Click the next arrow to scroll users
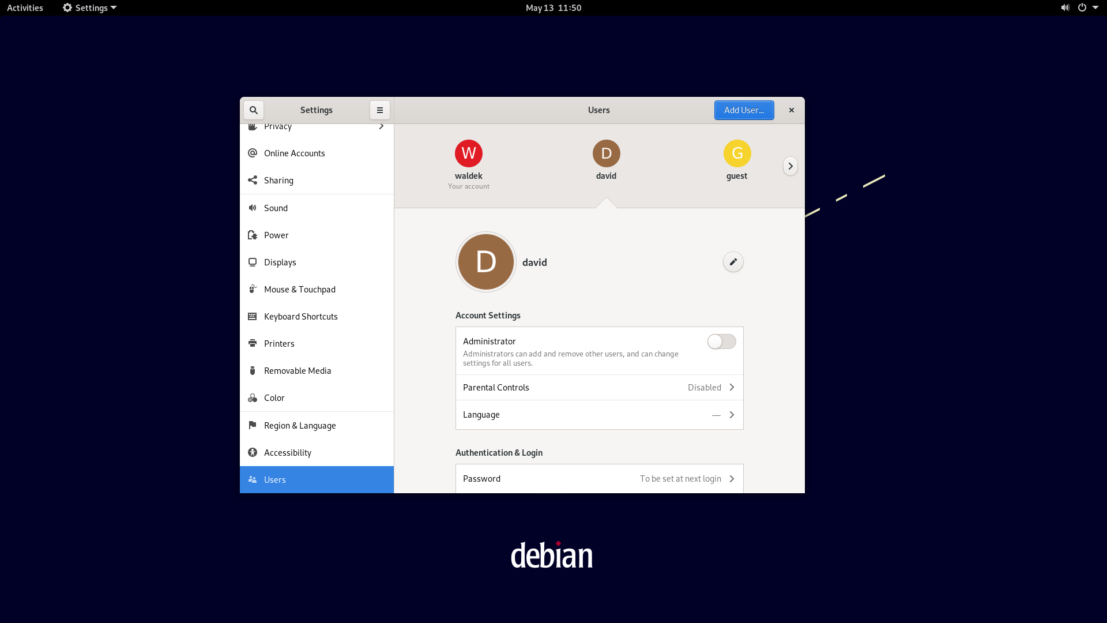The image size is (1107, 623). click(792, 166)
